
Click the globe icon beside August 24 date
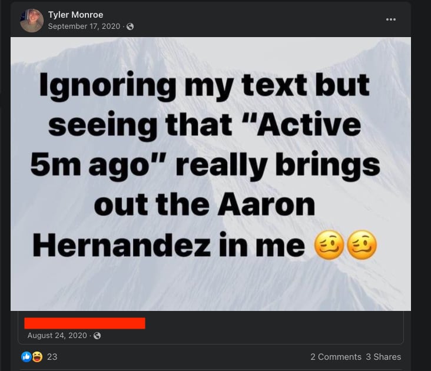point(97,336)
